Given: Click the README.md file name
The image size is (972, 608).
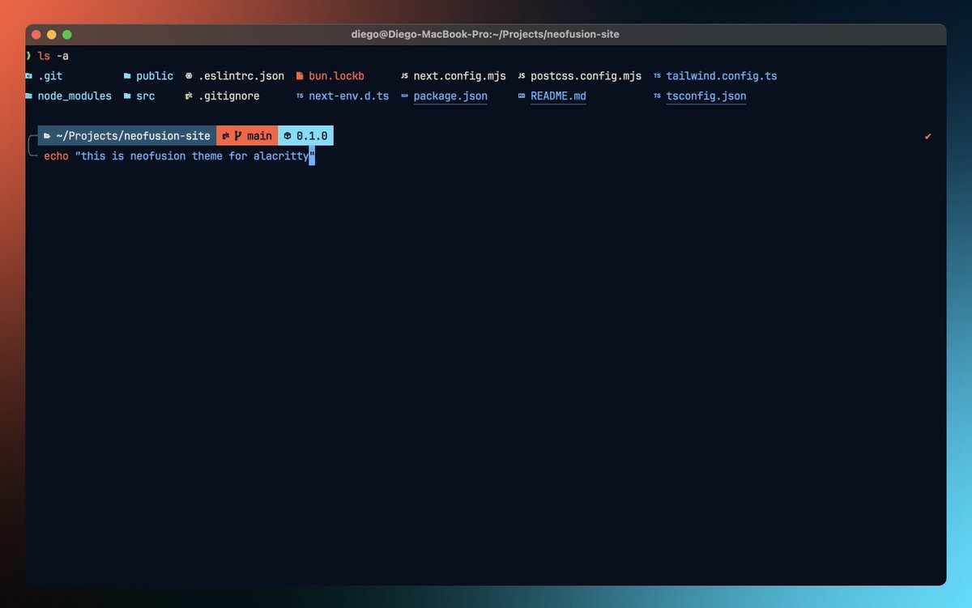Looking at the screenshot, I should [558, 96].
